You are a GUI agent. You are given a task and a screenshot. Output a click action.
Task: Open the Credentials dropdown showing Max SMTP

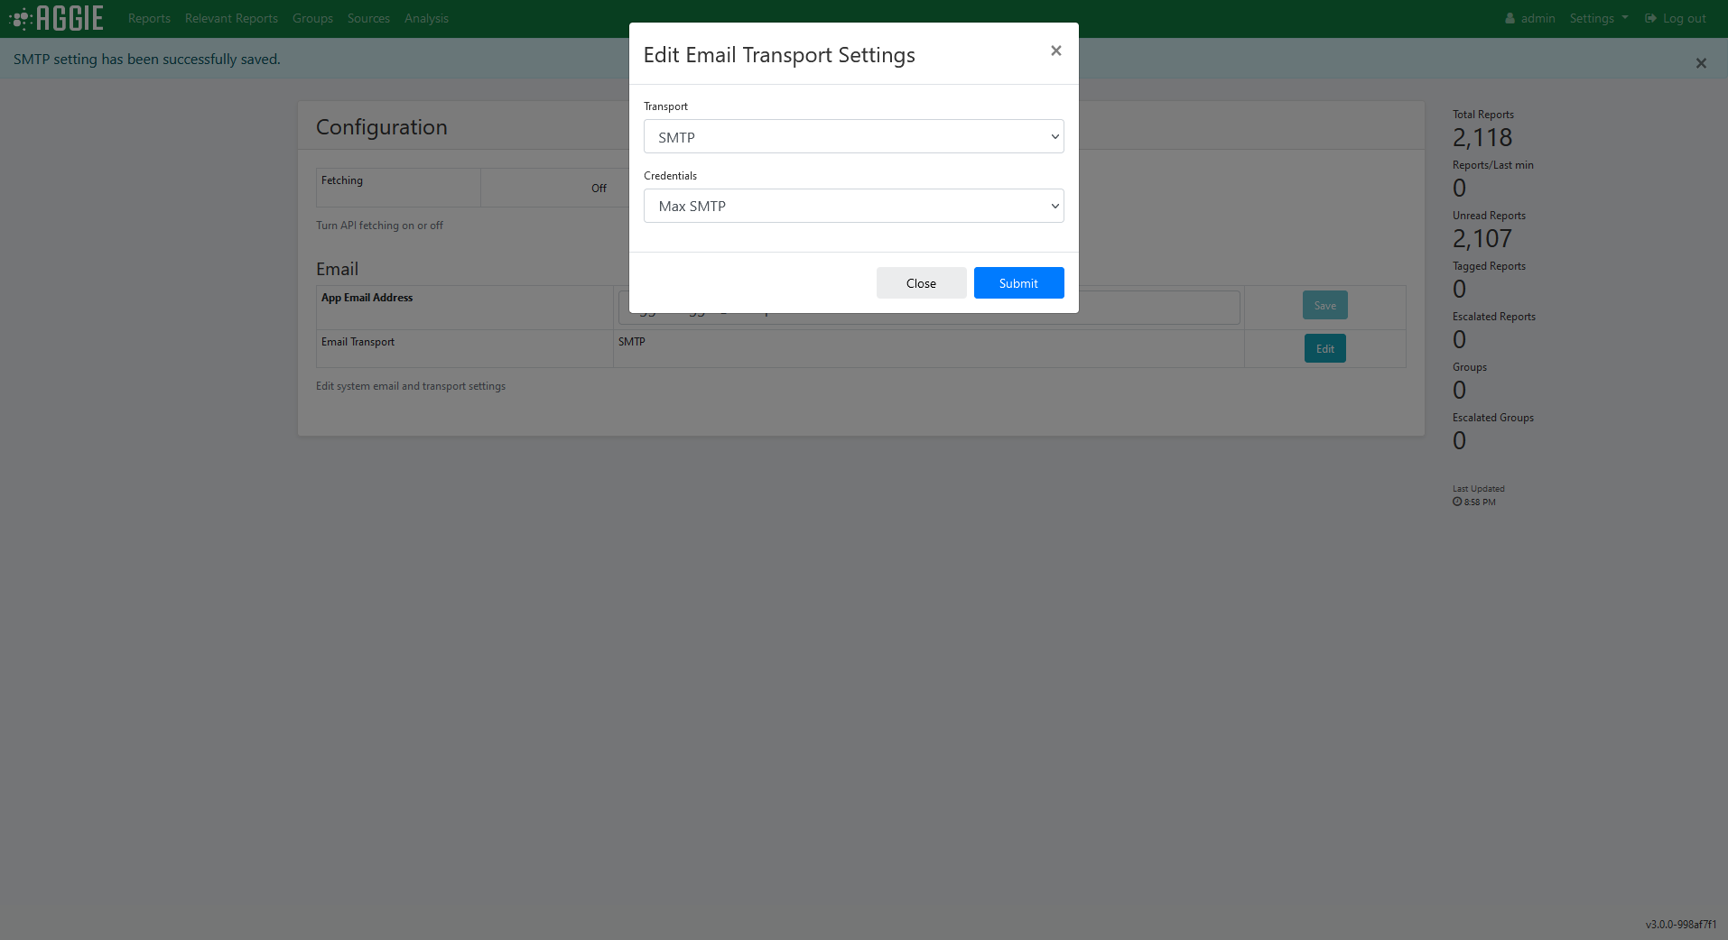coord(853,206)
